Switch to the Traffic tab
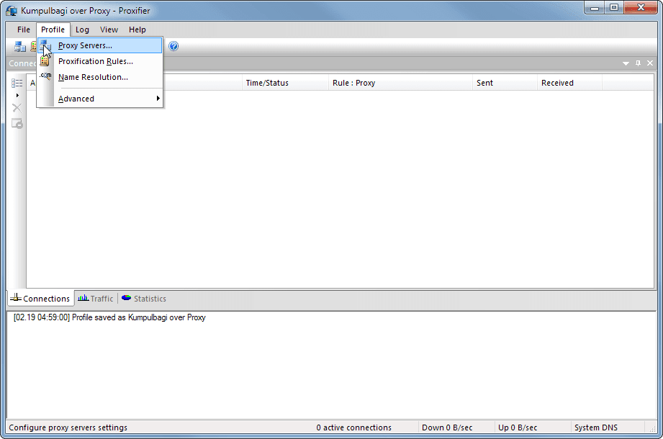This screenshot has height=439, width=663. 96,298
